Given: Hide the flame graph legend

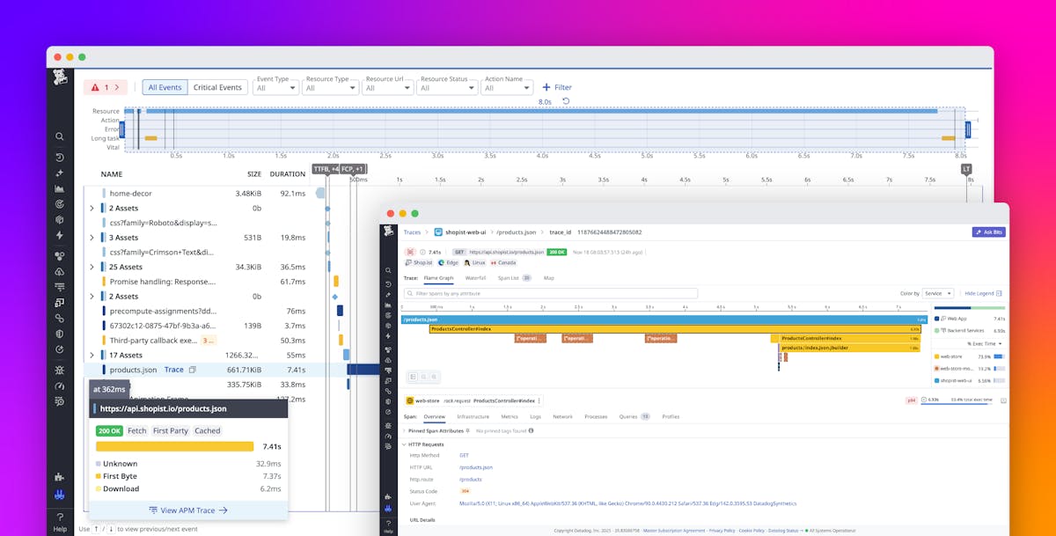Looking at the screenshot, I should point(983,293).
